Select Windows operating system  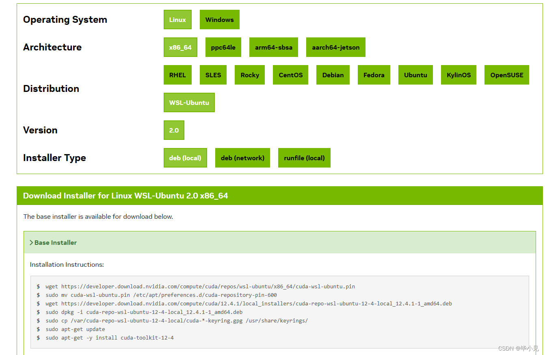click(x=220, y=20)
